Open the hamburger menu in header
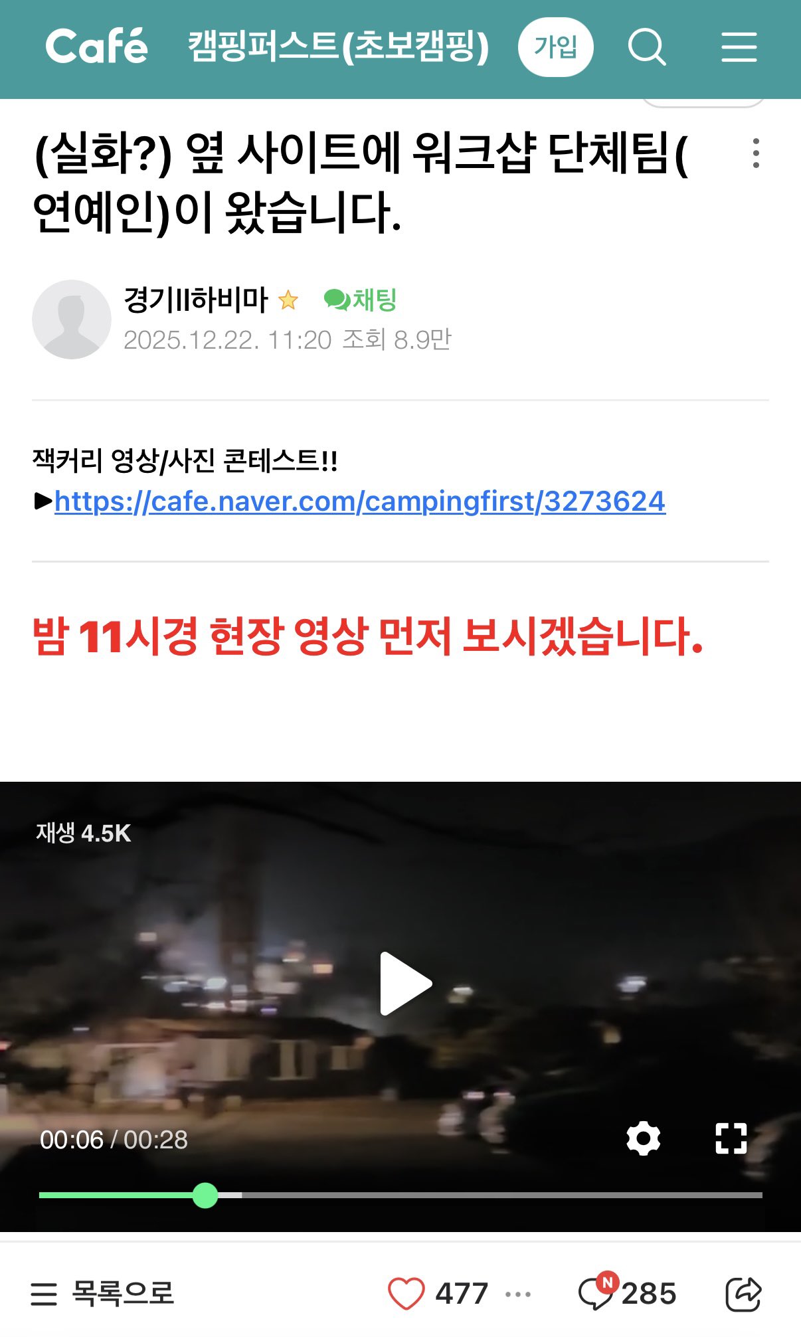The height and width of the screenshot is (1337, 801). [x=739, y=47]
